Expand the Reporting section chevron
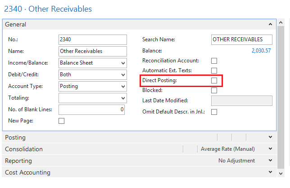Viewport: 290px width, 188px height. (x=270, y=161)
